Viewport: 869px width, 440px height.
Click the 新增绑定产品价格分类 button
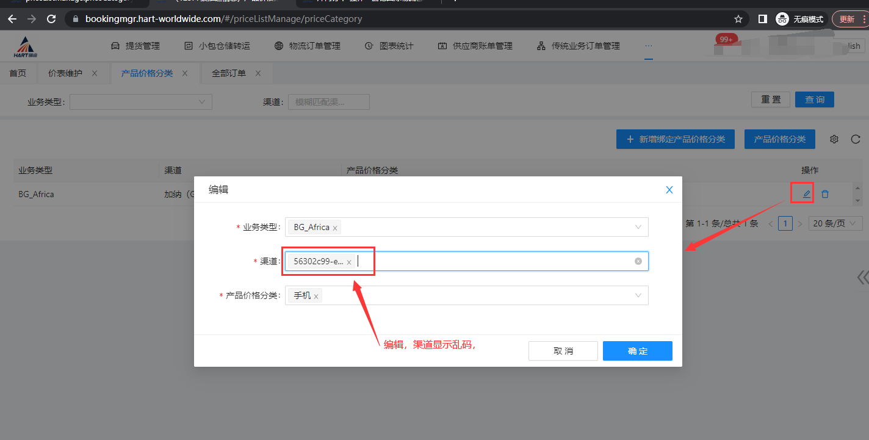point(675,139)
